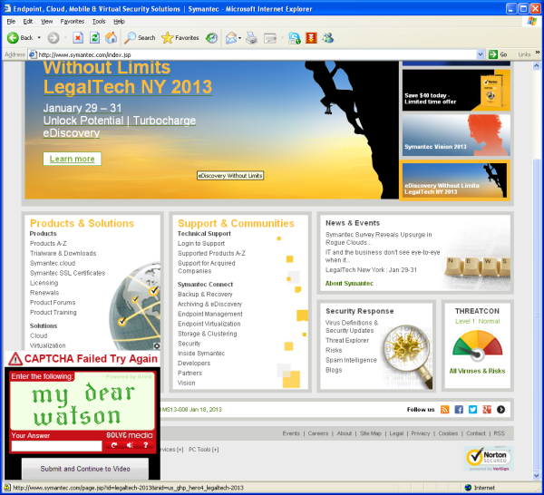Click the Mail envelope icon
544x495 pixels.
(230, 37)
